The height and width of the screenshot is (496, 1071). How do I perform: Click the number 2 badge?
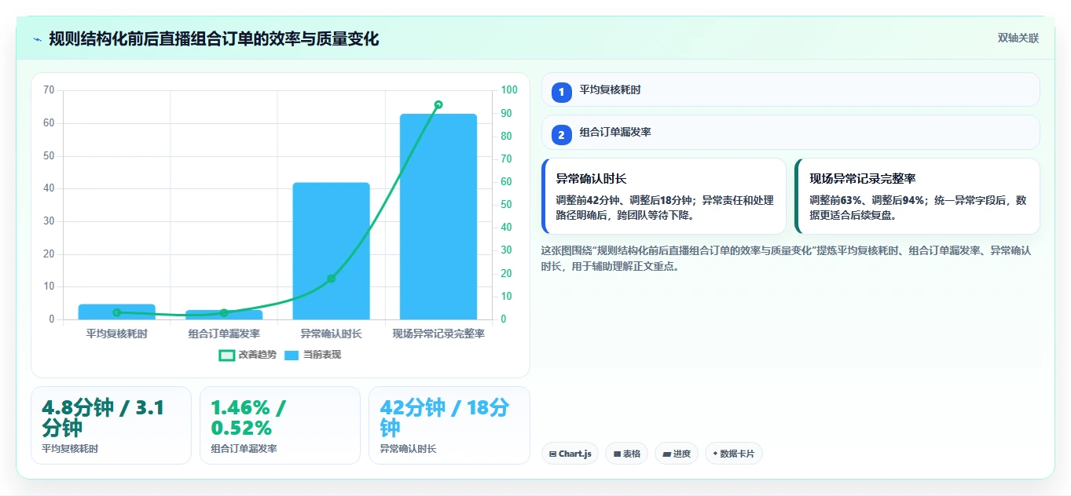click(x=561, y=136)
